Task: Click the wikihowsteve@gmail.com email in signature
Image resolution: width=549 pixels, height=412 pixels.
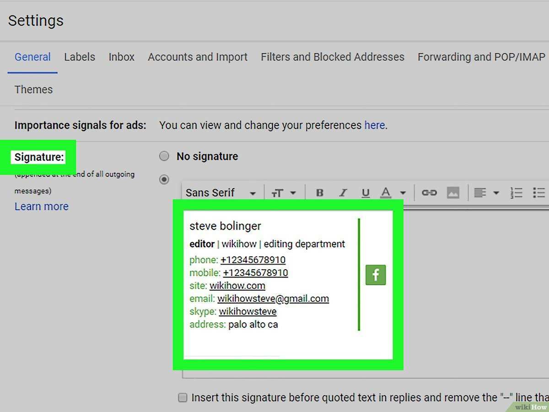Action: [273, 299]
